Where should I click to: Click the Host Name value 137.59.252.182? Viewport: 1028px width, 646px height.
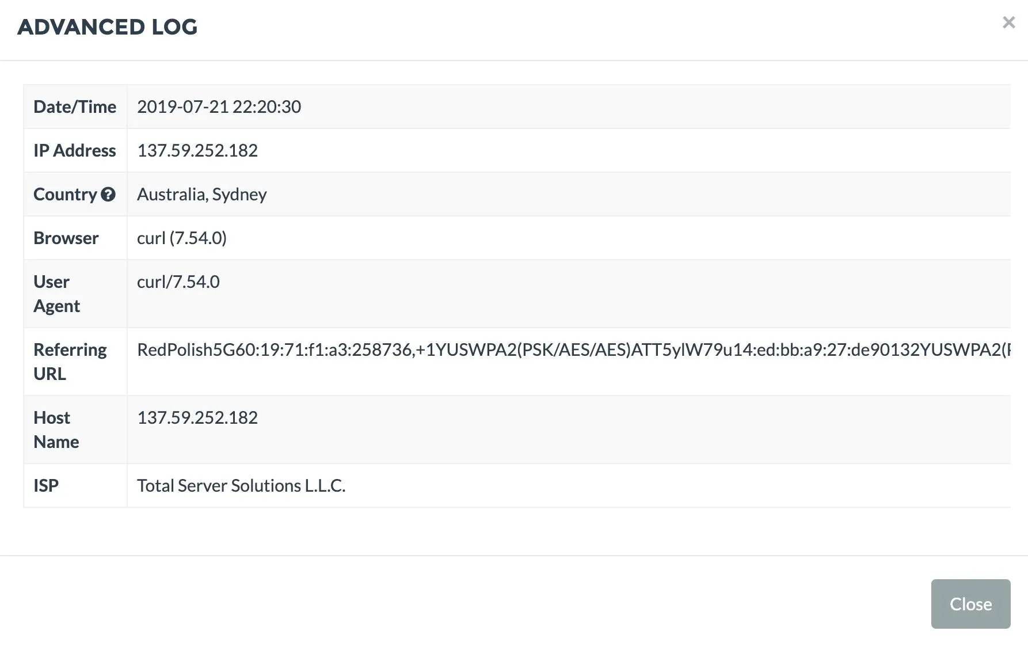point(197,417)
